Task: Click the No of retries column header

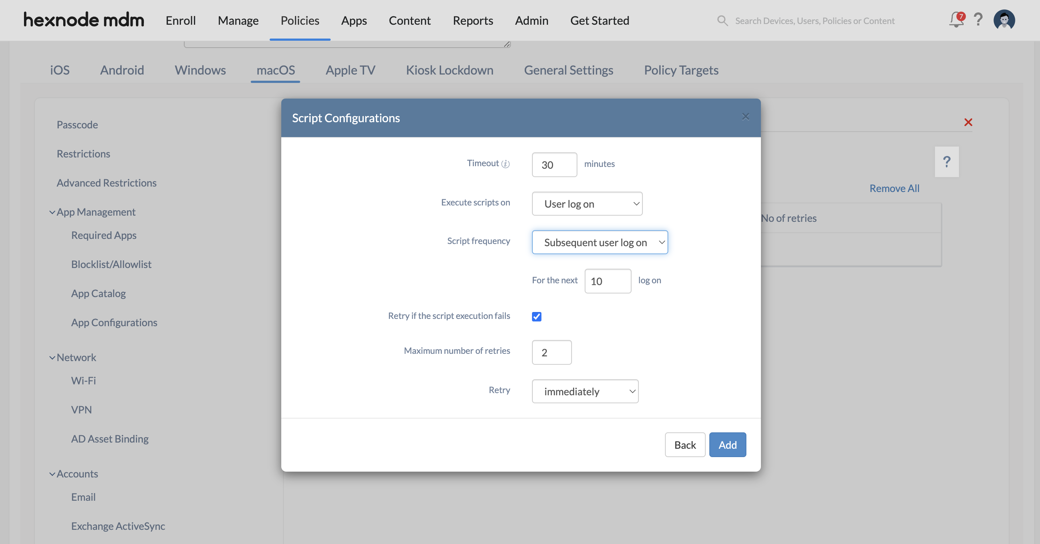Action: [x=789, y=218]
